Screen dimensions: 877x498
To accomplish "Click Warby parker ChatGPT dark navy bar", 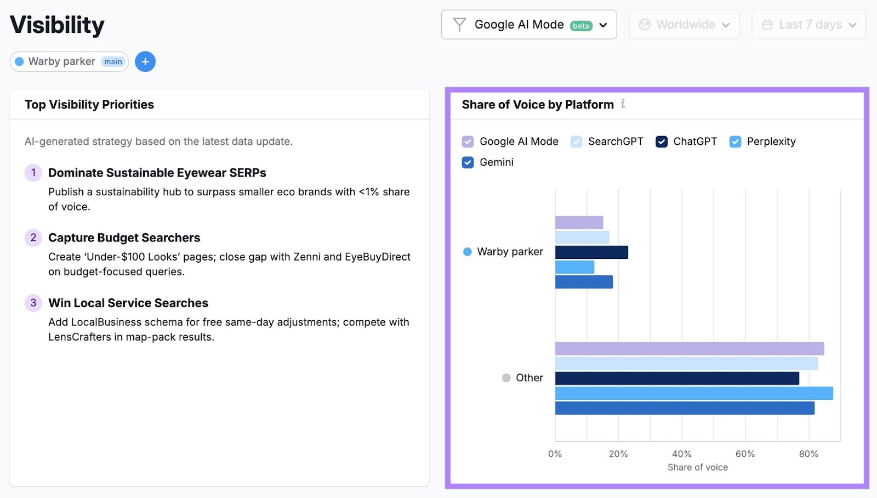I will [x=591, y=252].
